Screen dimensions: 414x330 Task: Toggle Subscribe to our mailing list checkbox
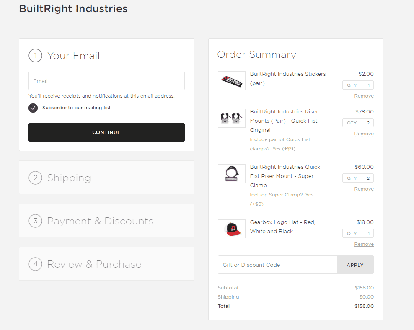pos(33,108)
